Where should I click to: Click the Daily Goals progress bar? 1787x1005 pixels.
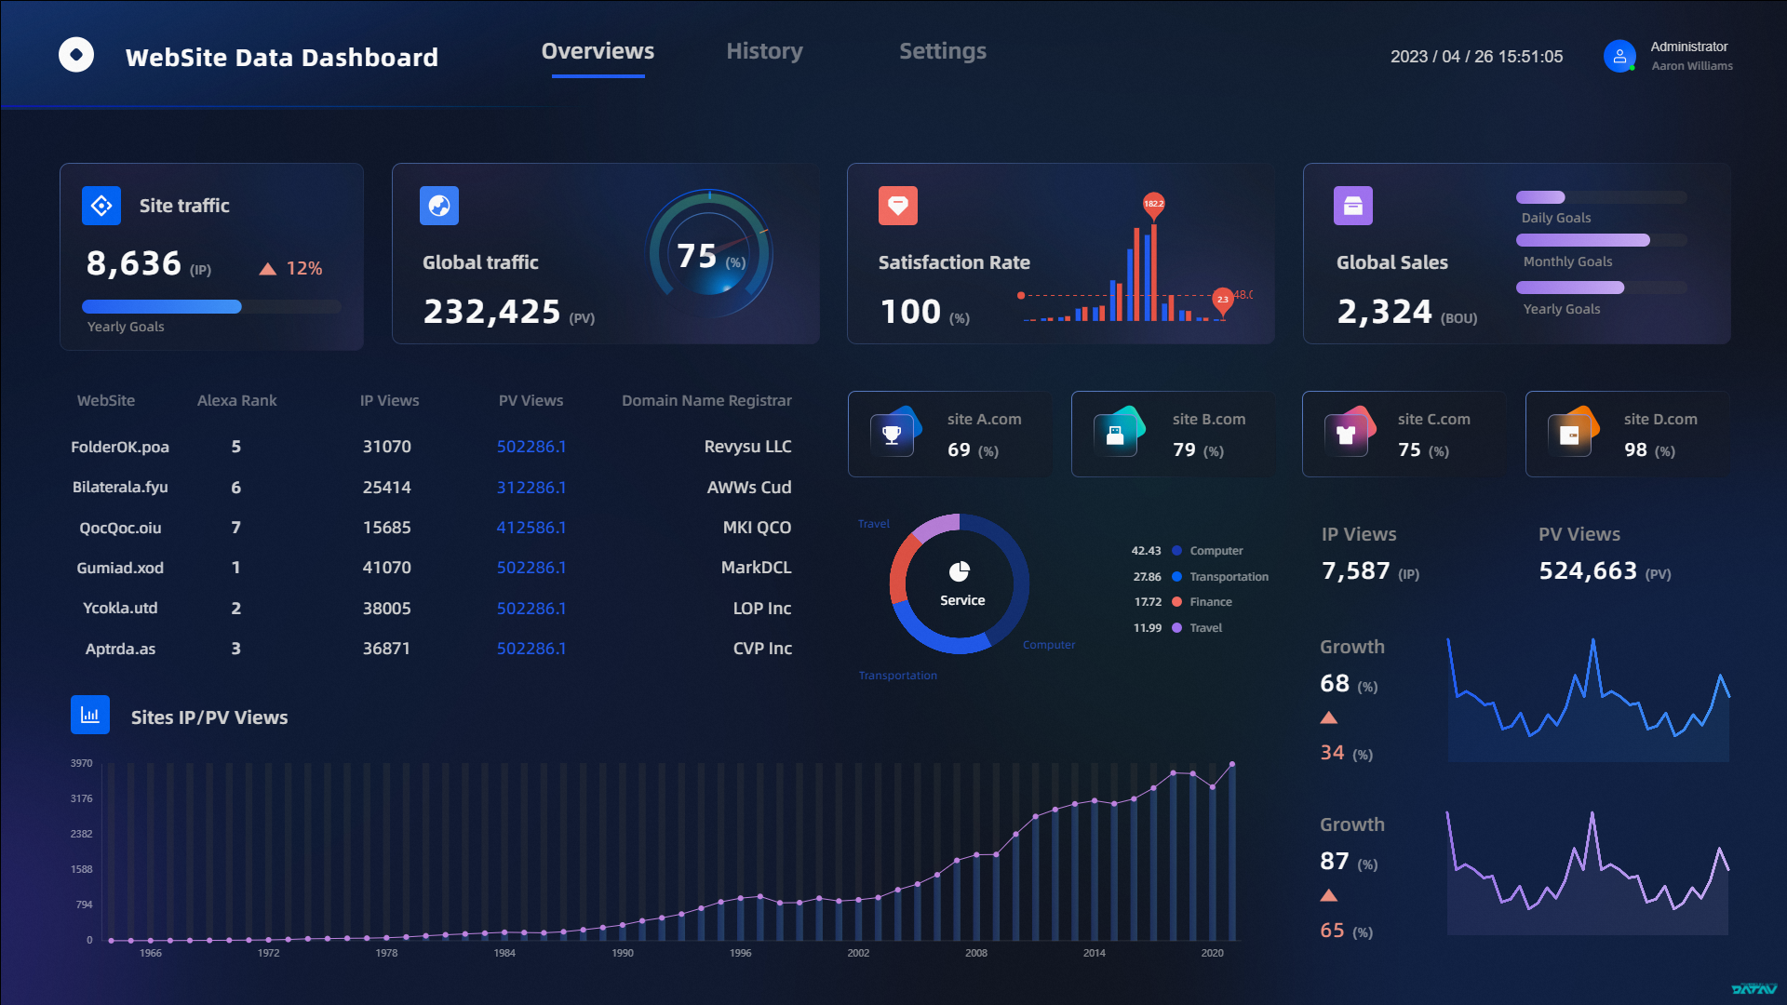(1602, 197)
